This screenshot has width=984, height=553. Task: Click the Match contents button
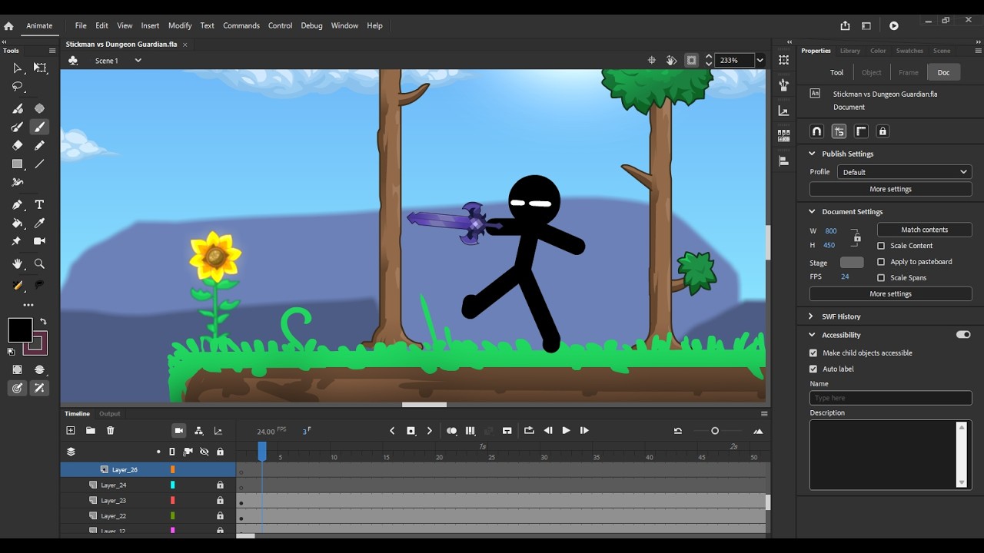925,230
